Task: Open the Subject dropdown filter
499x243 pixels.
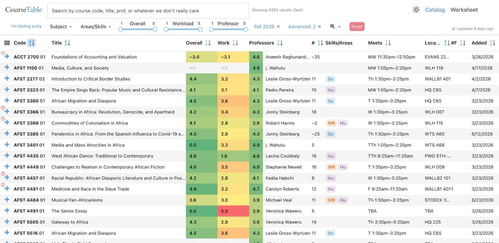Action: coord(61,27)
